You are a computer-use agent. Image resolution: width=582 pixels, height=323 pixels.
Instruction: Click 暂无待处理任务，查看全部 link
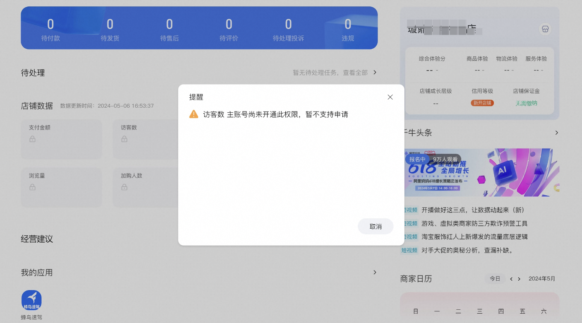(x=330, y=73)
